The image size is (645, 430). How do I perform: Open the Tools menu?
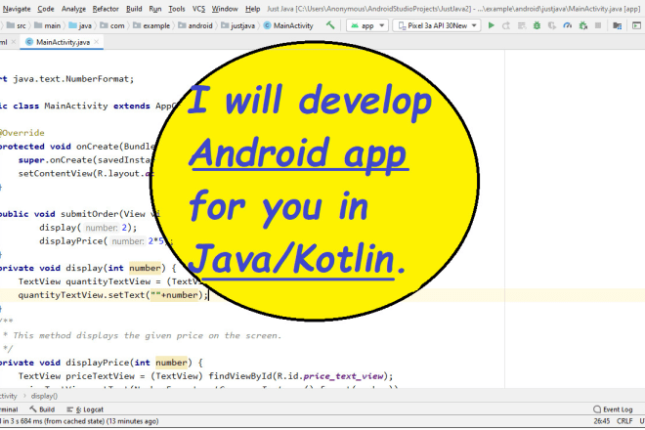[x=177, y=9]
